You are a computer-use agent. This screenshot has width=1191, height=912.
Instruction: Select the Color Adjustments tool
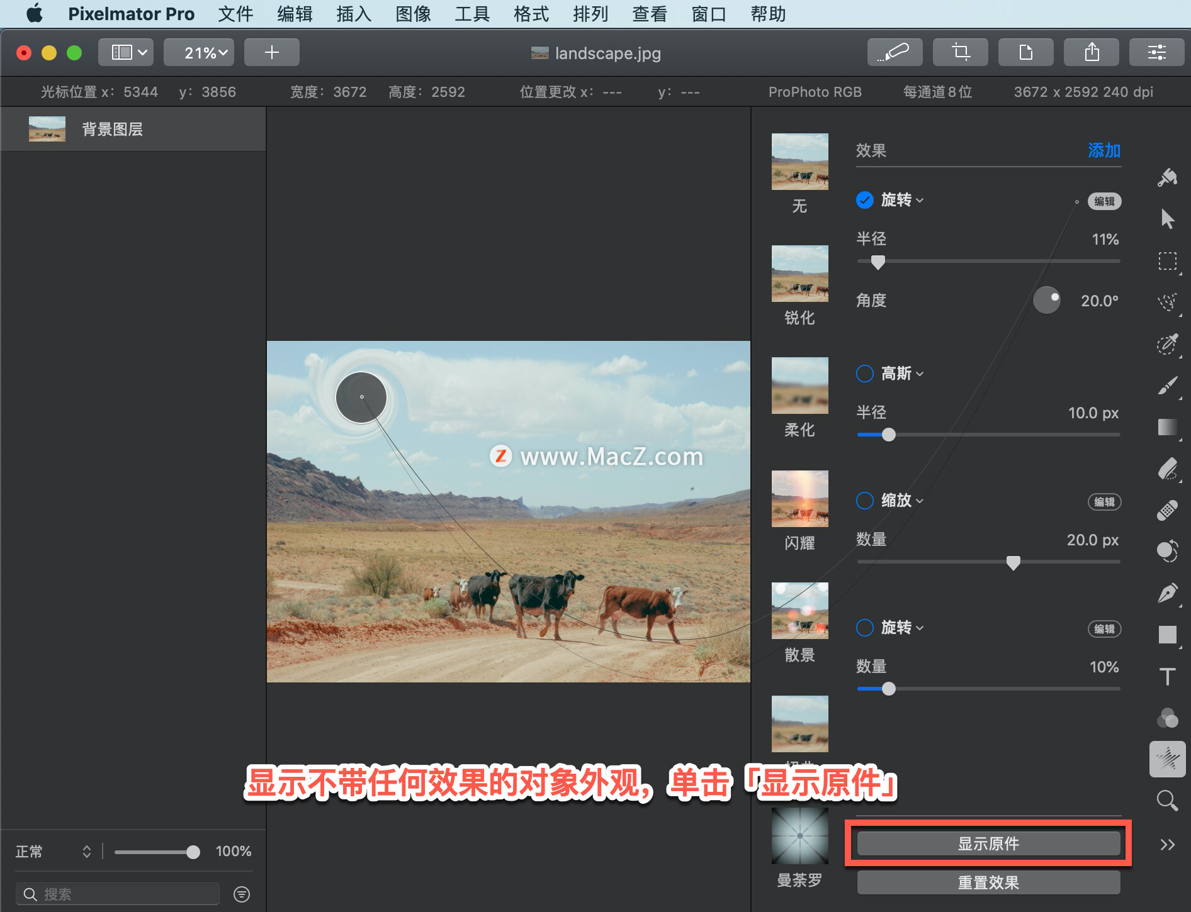point(1167,552)
